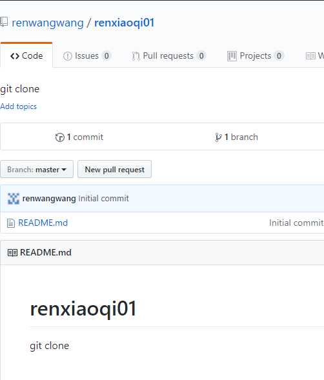Click the repository book icon beside renwangwang

pyautogui.click(x=4, y=22)
